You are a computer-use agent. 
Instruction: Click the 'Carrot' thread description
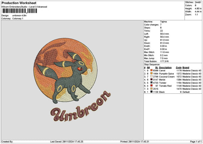pyautogui.click(x=162, y=70)
